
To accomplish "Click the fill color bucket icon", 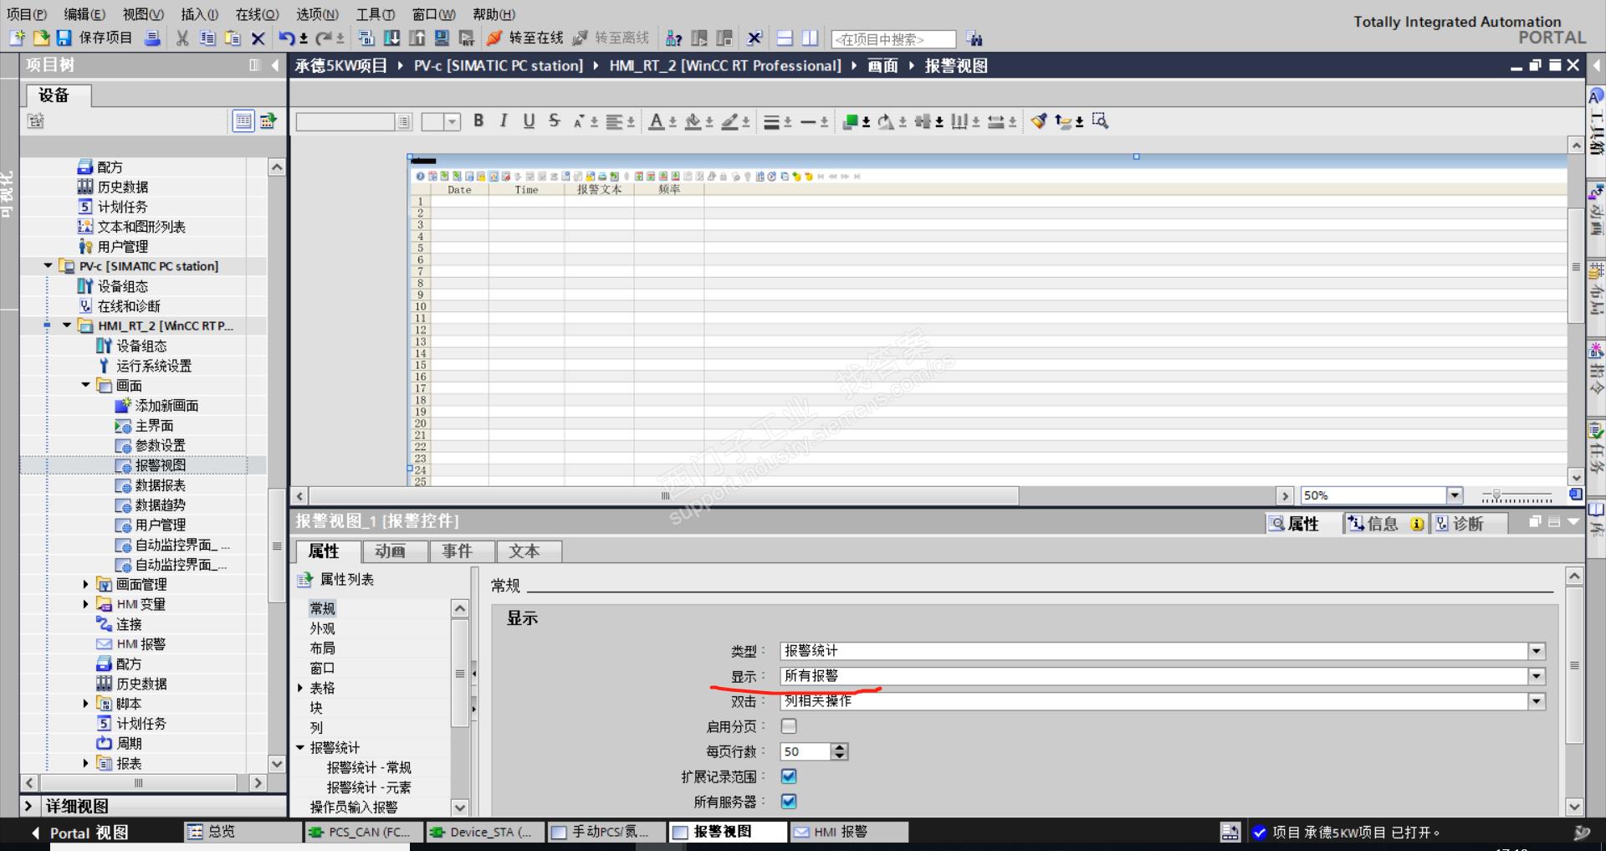I will tap(693, 121).
